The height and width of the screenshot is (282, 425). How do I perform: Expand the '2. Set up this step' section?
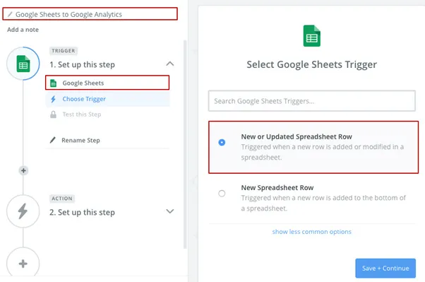tap(170, 211)
